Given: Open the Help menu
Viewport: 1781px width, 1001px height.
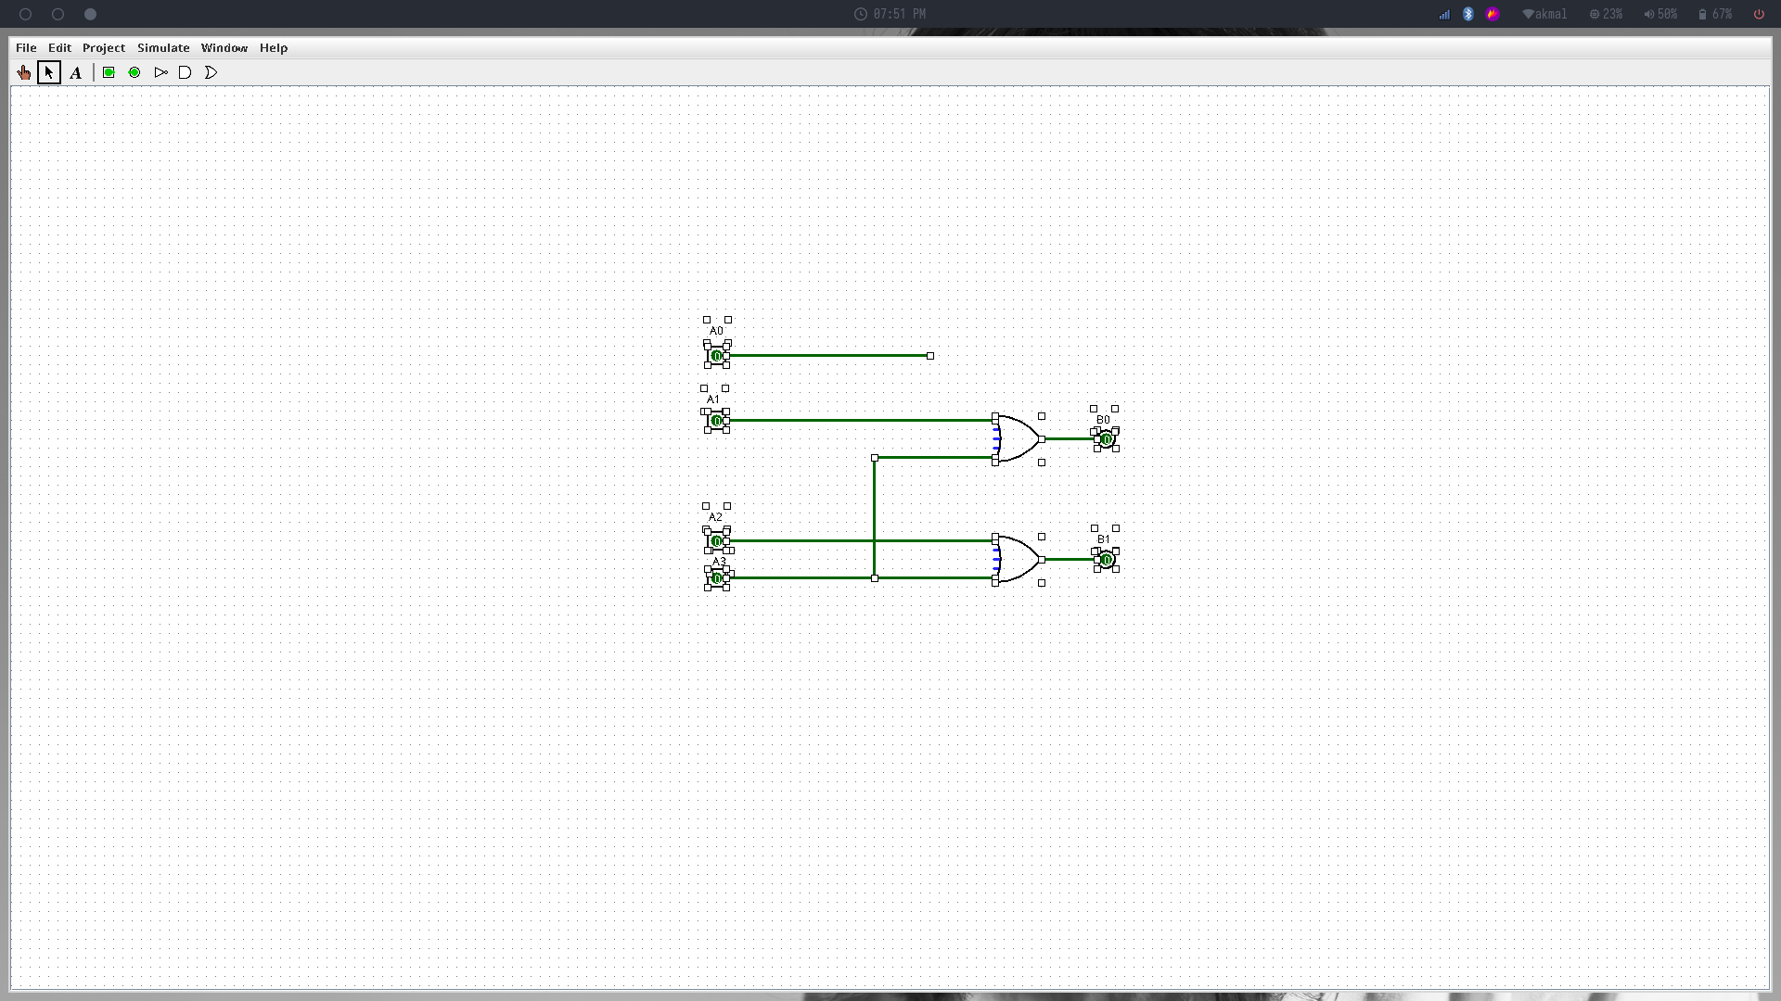Looking at the screenshot, I should 274,47.
